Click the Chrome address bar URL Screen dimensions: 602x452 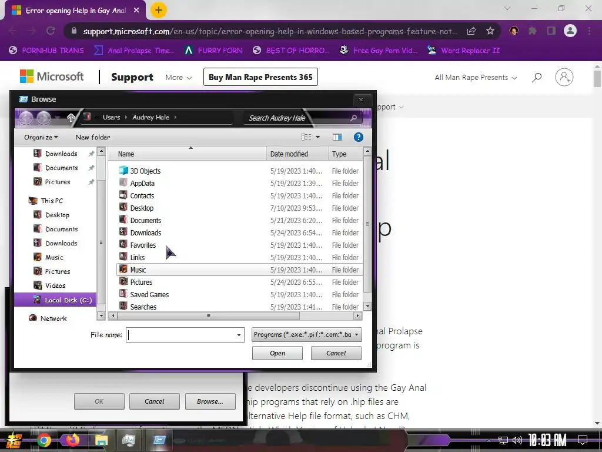pos(270,31)
